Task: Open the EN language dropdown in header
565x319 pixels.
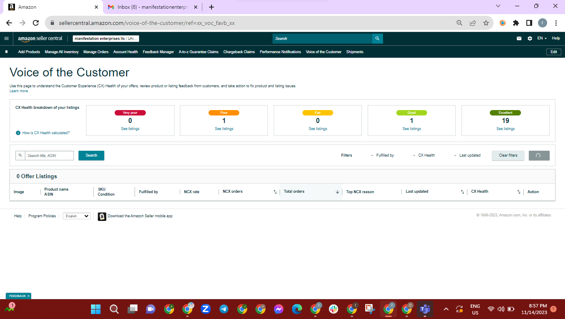Action: click(542, 39)
